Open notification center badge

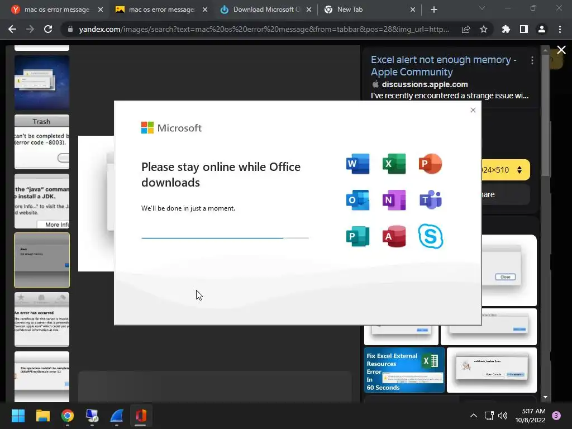556,416
